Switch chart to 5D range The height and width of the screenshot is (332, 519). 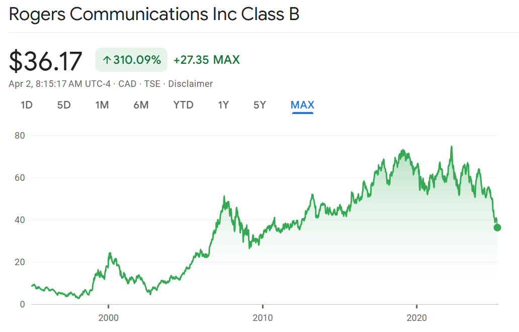tap(64, 105)
